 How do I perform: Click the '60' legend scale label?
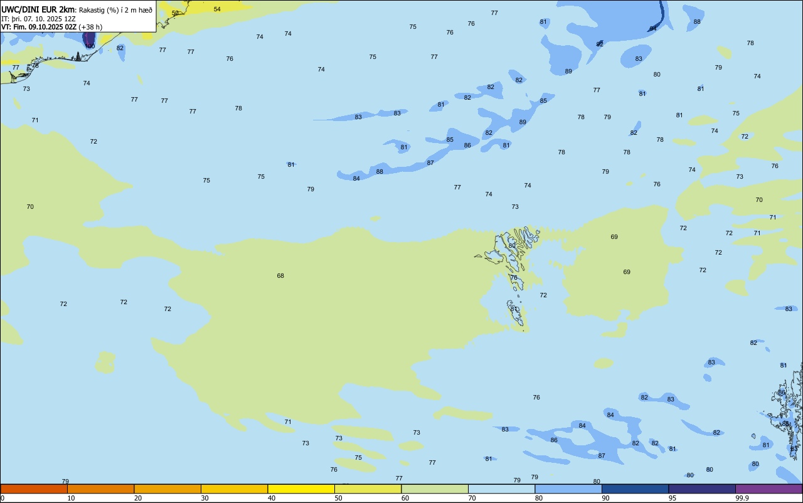click(405, 498)
